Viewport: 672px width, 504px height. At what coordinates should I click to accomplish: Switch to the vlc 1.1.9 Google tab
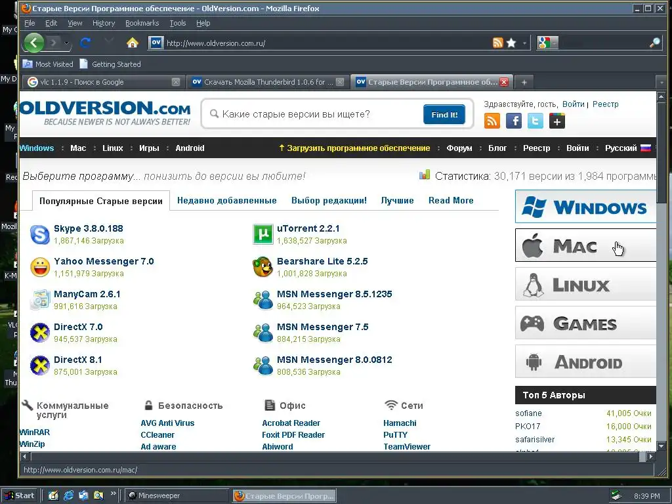pyautogui.click(x=103, y=82)
